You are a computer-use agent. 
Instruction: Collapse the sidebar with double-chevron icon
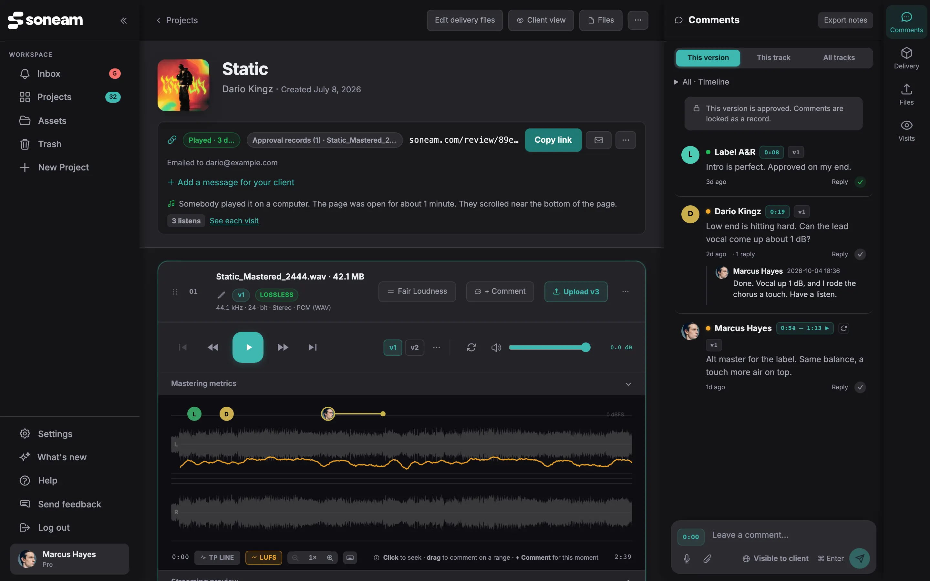tap(123, 20)
